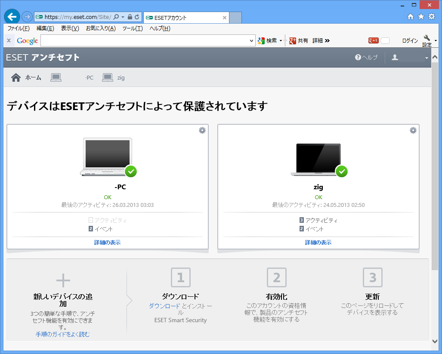Close the ESETアカウント tab
This screenshot has height=354, width=442.
[224, 18]
